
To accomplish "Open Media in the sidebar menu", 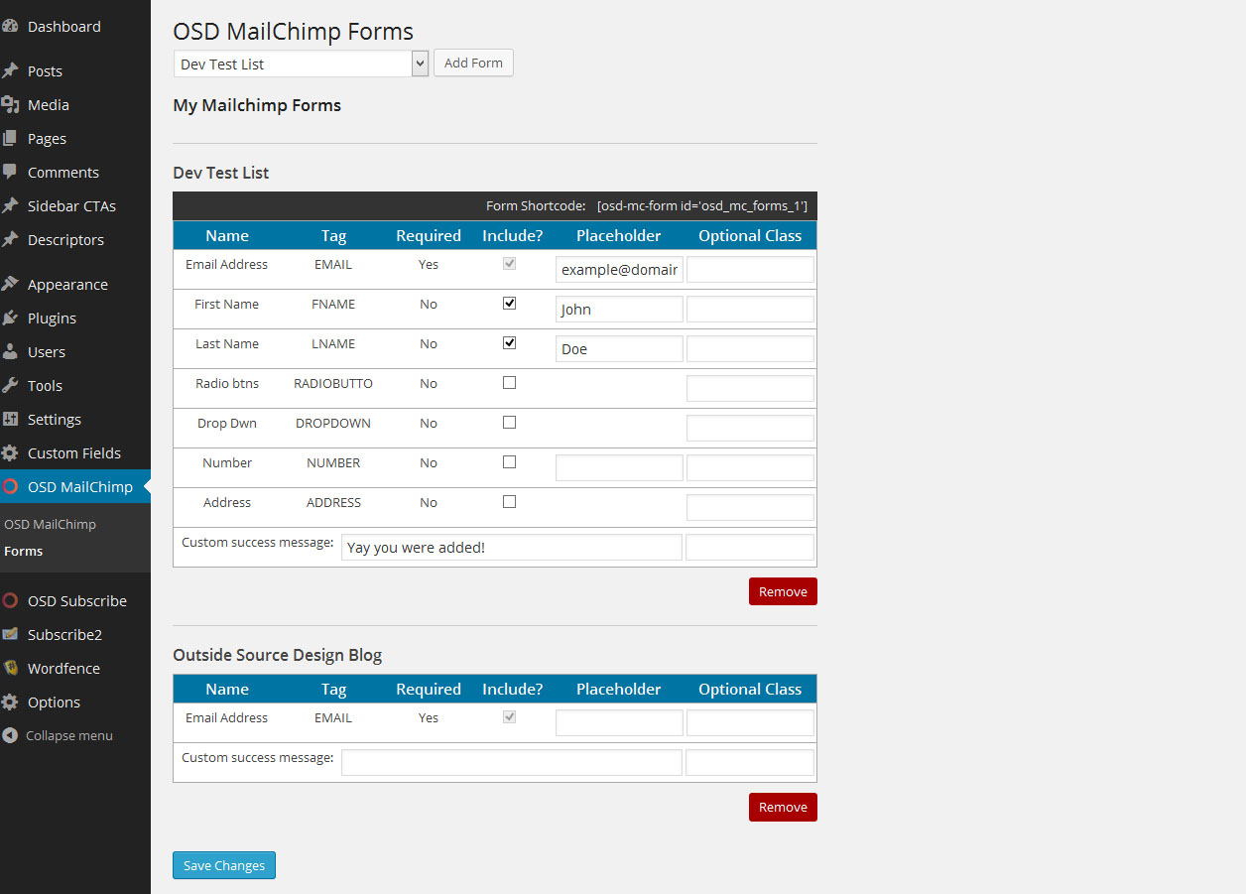I will (x=49, y=105).
